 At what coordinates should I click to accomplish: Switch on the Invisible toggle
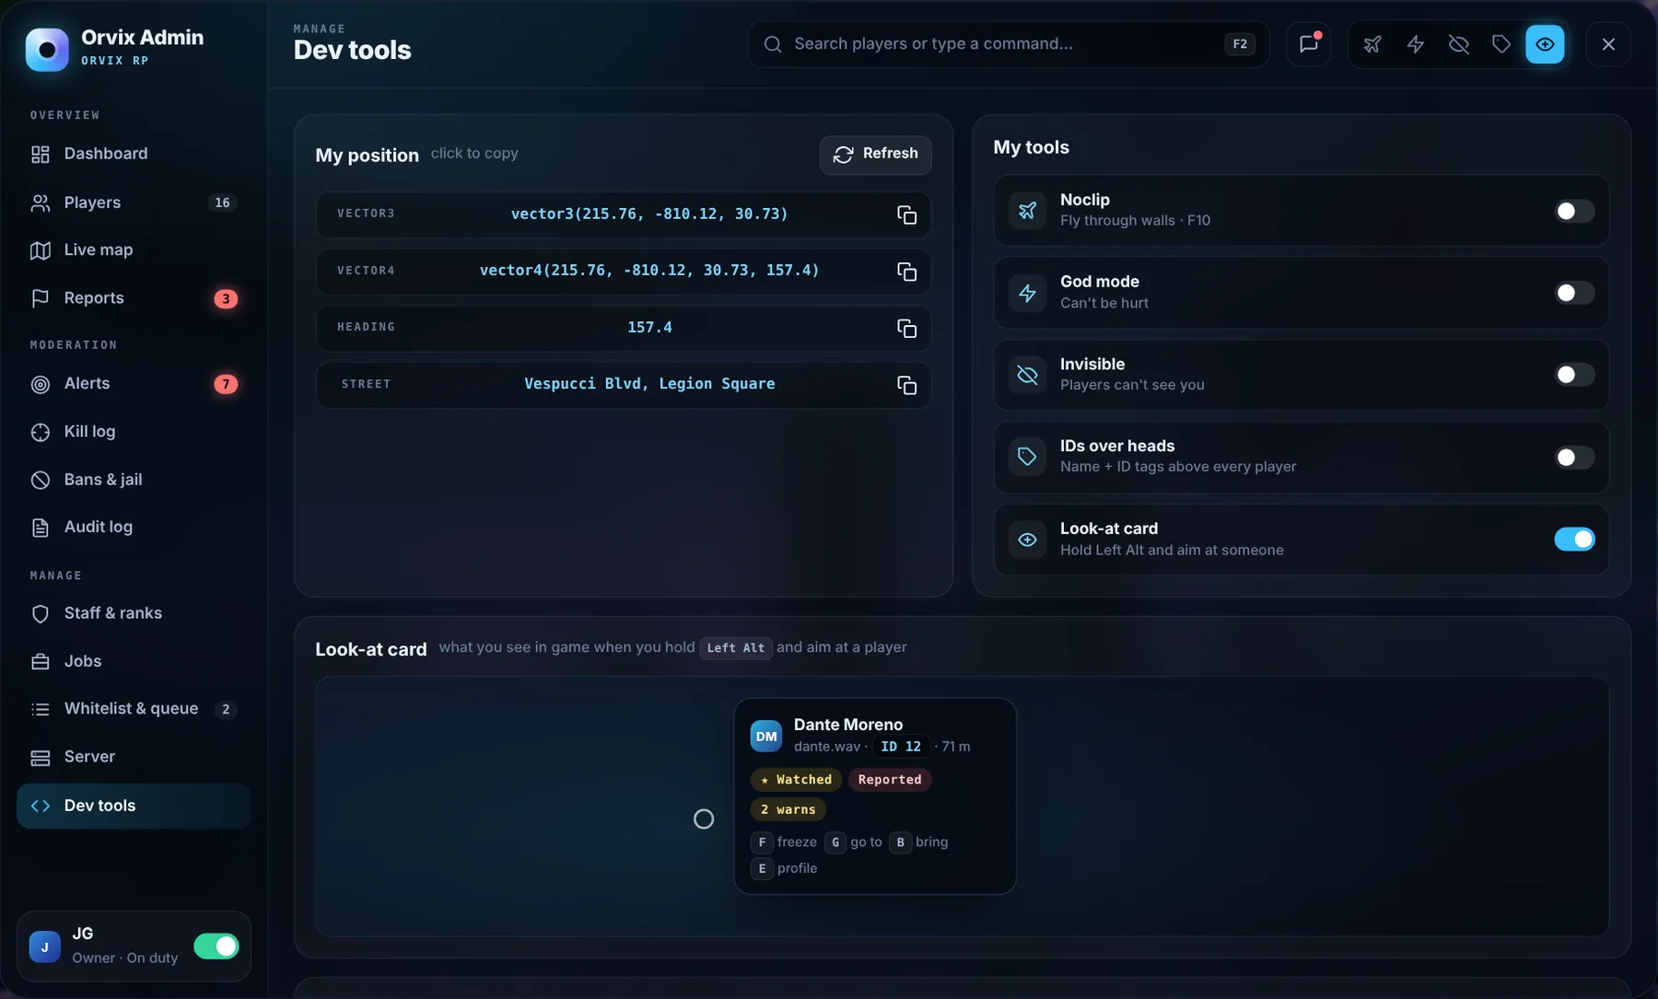[1574, 375]
